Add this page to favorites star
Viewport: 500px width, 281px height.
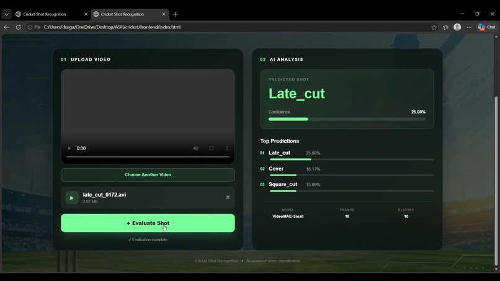click(x=434, y=27)
